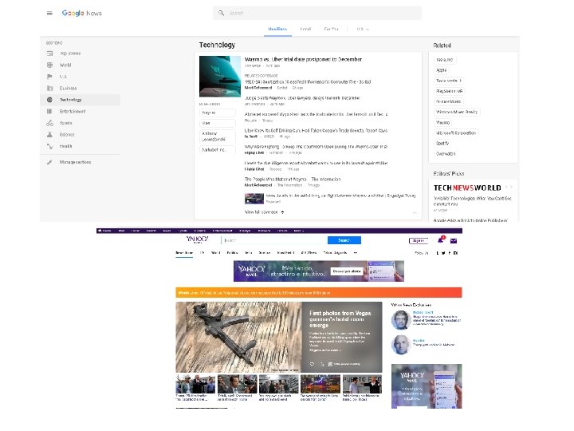Click the Top Stories section icon
Image resolution: width=574 pixels, height=431 pixels.
tap(49, 53)
